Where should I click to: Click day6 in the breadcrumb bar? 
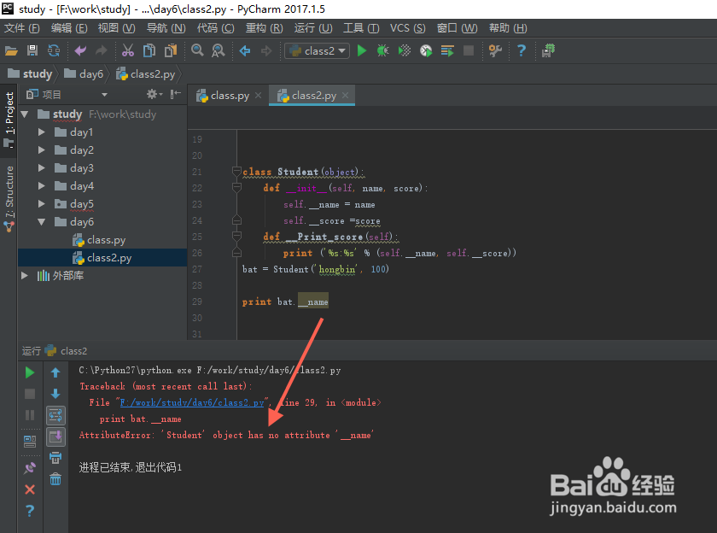84,73
